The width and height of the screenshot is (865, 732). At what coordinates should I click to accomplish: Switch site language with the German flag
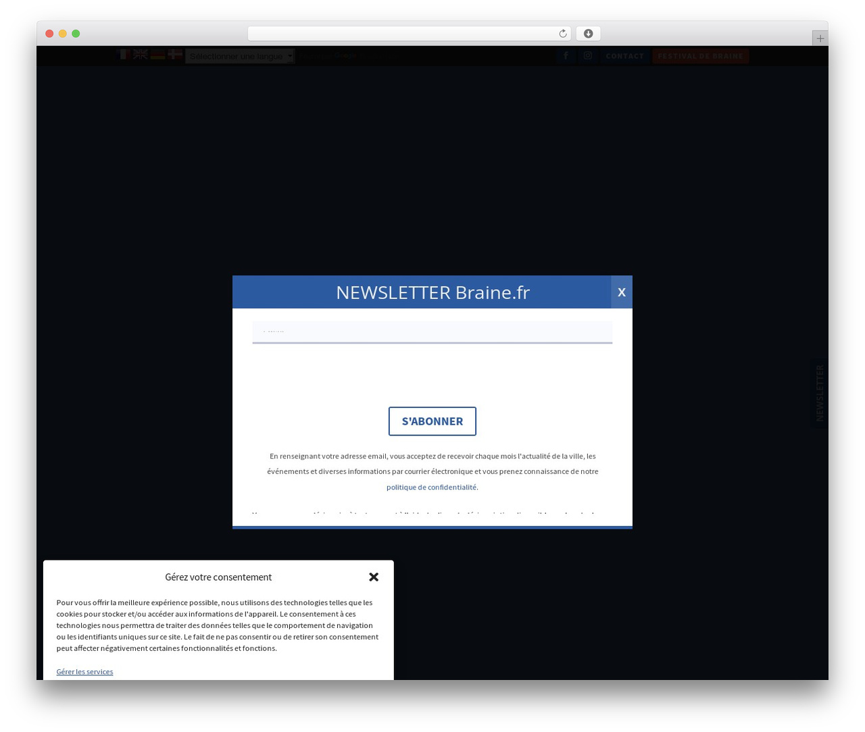coord(157,55)
